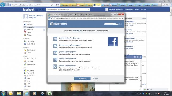The image size is (172, 96).
Task: Click the VKontakte logo in popup
Action: pos(58,24)
